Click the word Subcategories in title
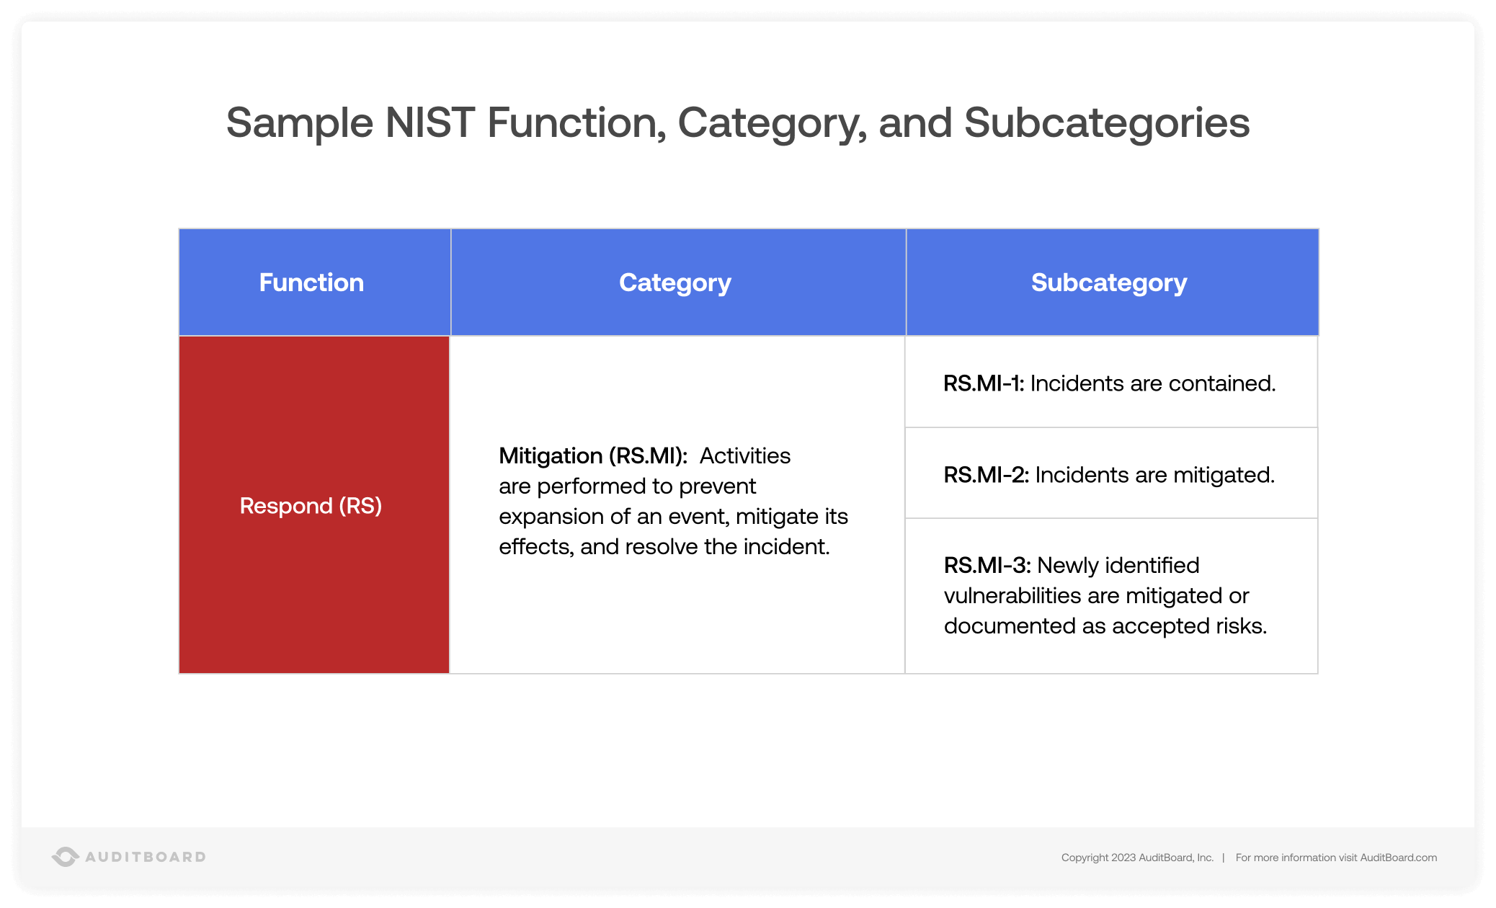This screenshot has width=1496, height=908. pos(1106,123)
